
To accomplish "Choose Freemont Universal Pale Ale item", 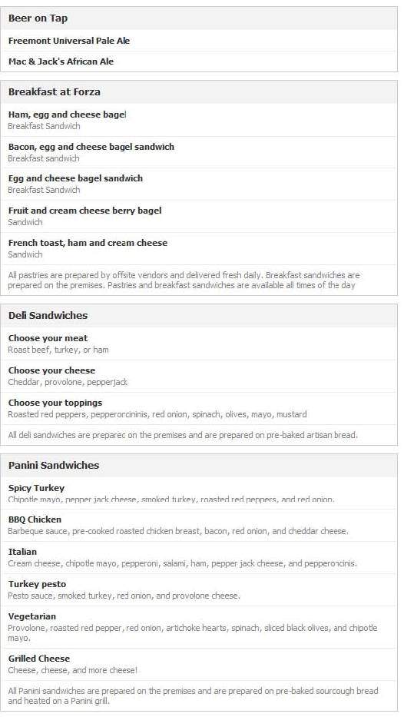I will tap(199, 41).
